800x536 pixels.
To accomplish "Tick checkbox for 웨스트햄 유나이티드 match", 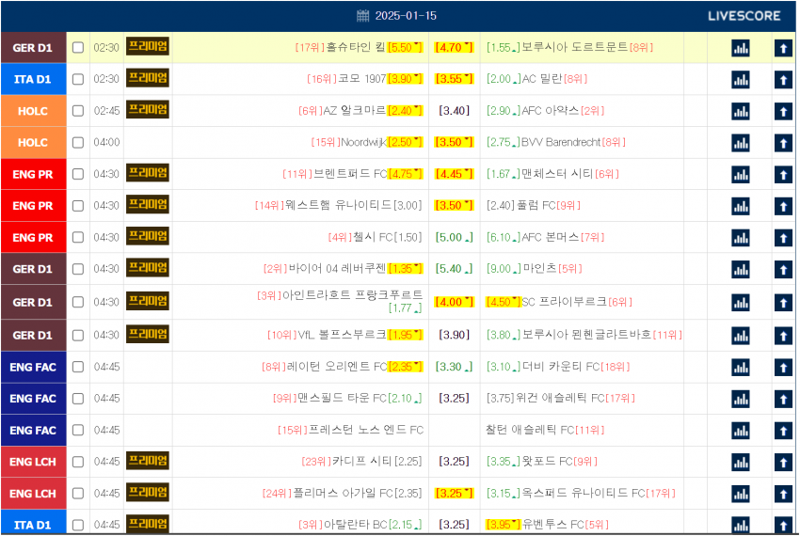I will 78,206.
